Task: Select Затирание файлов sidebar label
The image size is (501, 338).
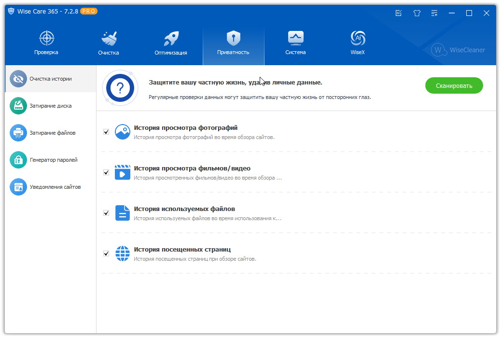Action: coord(53,133)
